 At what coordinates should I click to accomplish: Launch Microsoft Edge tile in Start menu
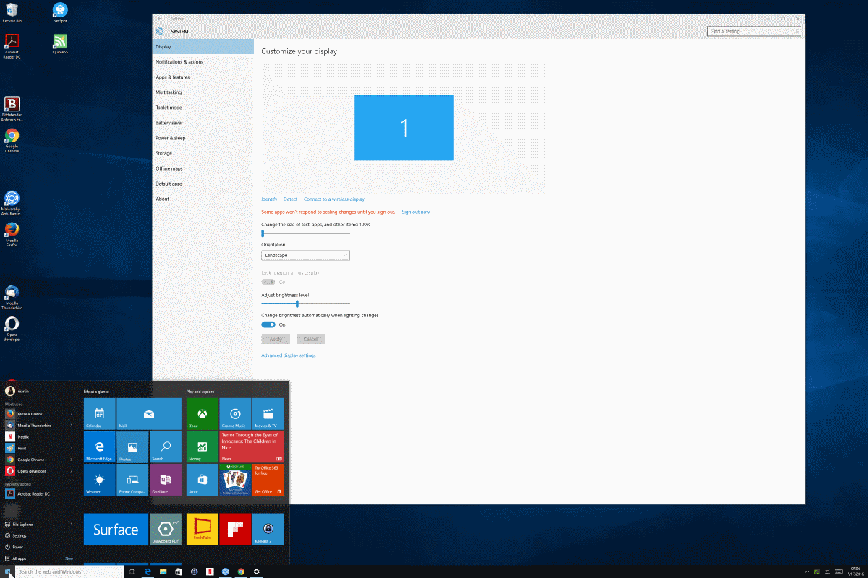pyautogui.click(x=99, y=447)
